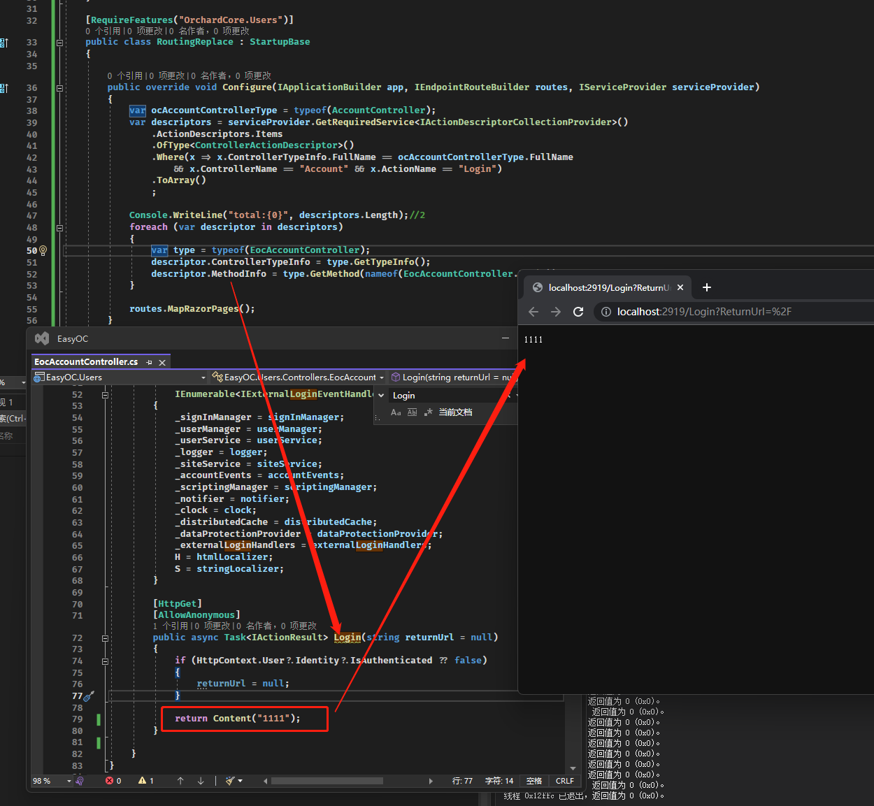The image size is (874, 806).
Task: Toggle regular expressions in find box
Action: click(x=428, y=412)
